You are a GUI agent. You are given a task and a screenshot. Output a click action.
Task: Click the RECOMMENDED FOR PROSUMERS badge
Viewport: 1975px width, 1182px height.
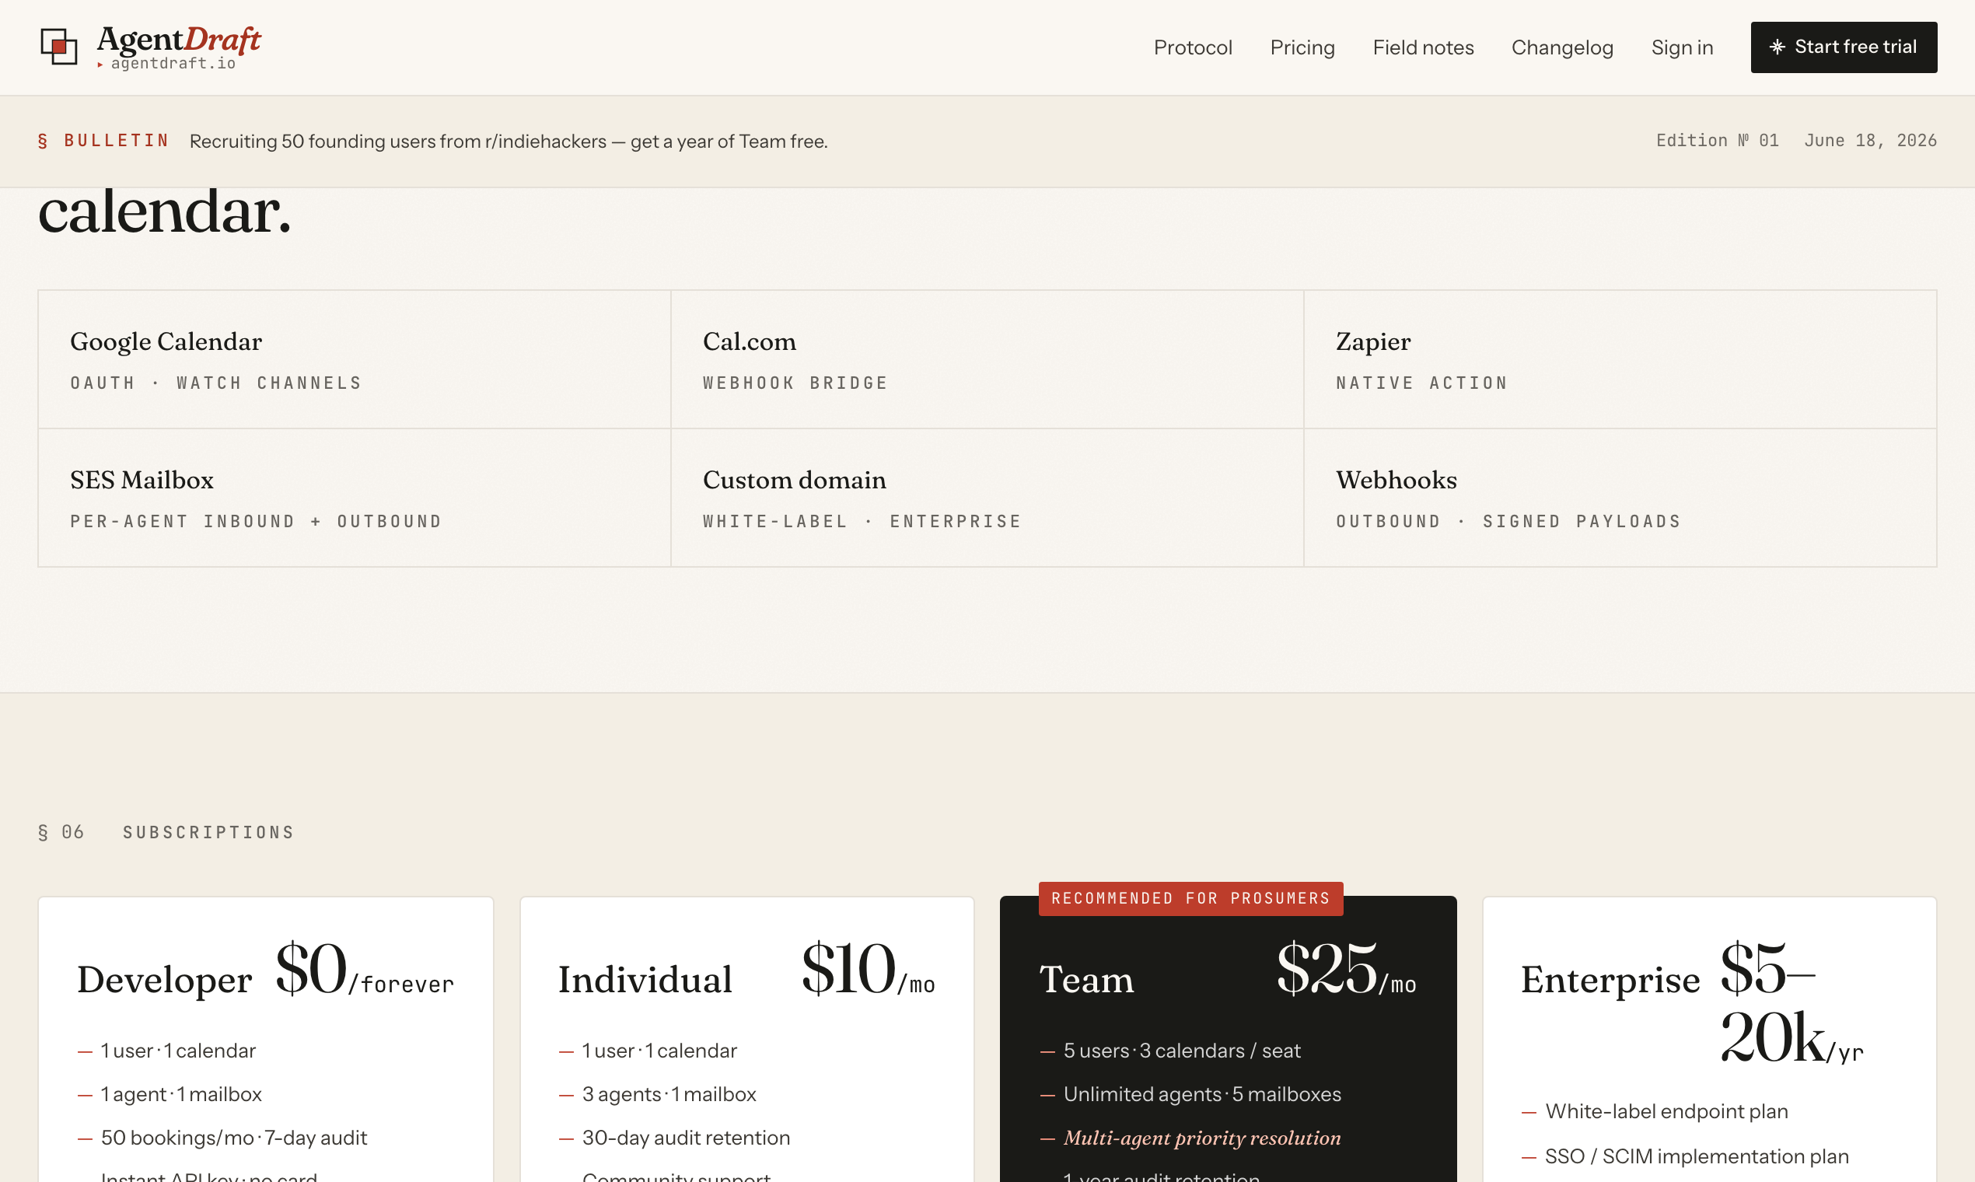(x=1190, y=898)
